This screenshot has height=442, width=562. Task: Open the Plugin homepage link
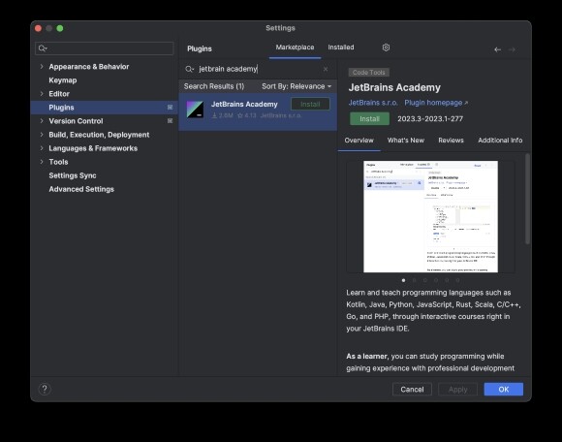point(436,103)
